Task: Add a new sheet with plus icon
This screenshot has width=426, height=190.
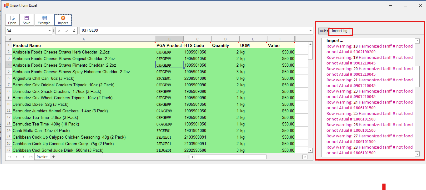Action: click(53, 157)
